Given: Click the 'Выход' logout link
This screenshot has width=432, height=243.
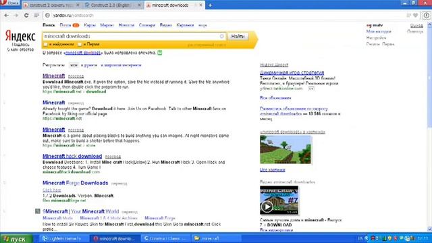Looking at the screenshot, I should coord(416,26).
